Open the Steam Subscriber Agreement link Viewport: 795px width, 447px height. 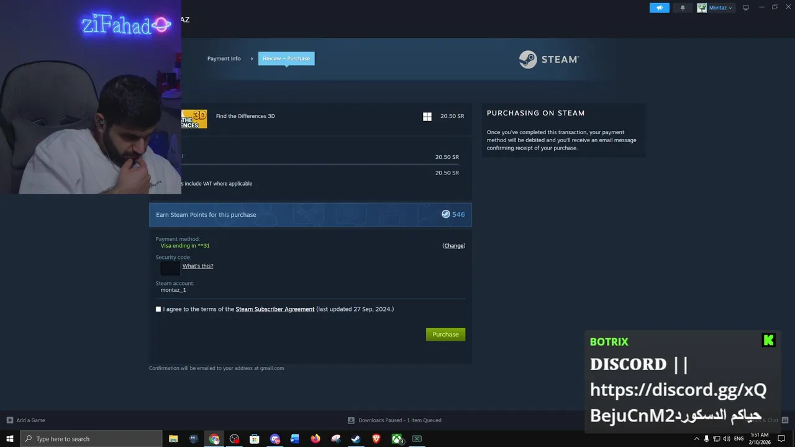(275, 309)
